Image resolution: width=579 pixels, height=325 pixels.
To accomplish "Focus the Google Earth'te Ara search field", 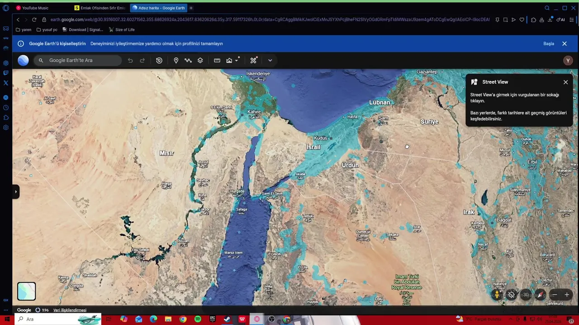I will (78, 60).
